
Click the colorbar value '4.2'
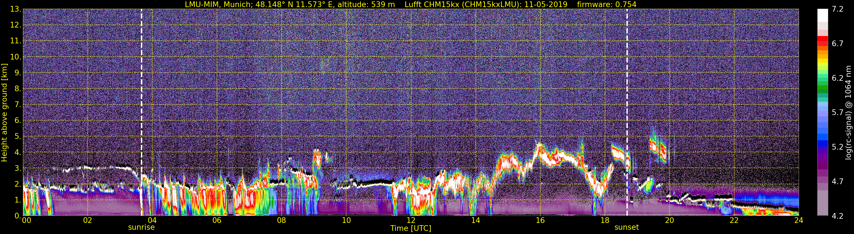pyautogui.click(x=838, y=216)
